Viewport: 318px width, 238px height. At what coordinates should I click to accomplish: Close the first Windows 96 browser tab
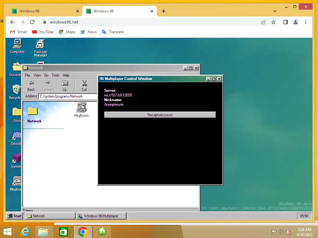coord(77,11)
